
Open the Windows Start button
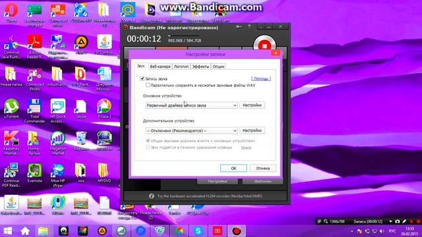(7, 231)
